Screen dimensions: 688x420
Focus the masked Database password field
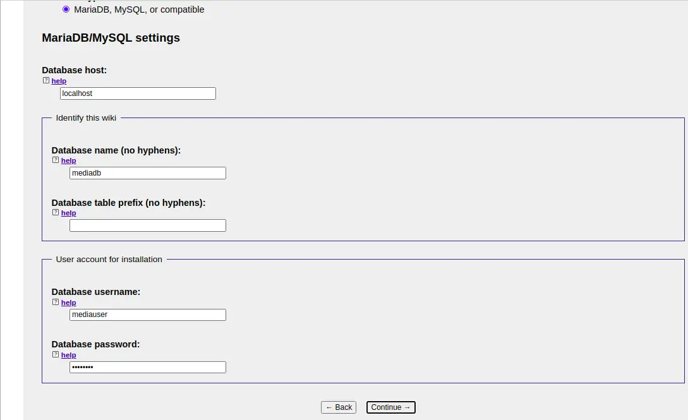coord(147,367)
